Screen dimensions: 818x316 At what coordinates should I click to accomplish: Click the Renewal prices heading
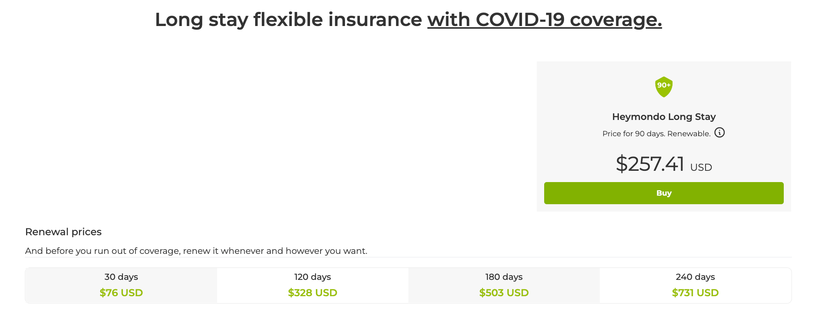tap(63, 232)
